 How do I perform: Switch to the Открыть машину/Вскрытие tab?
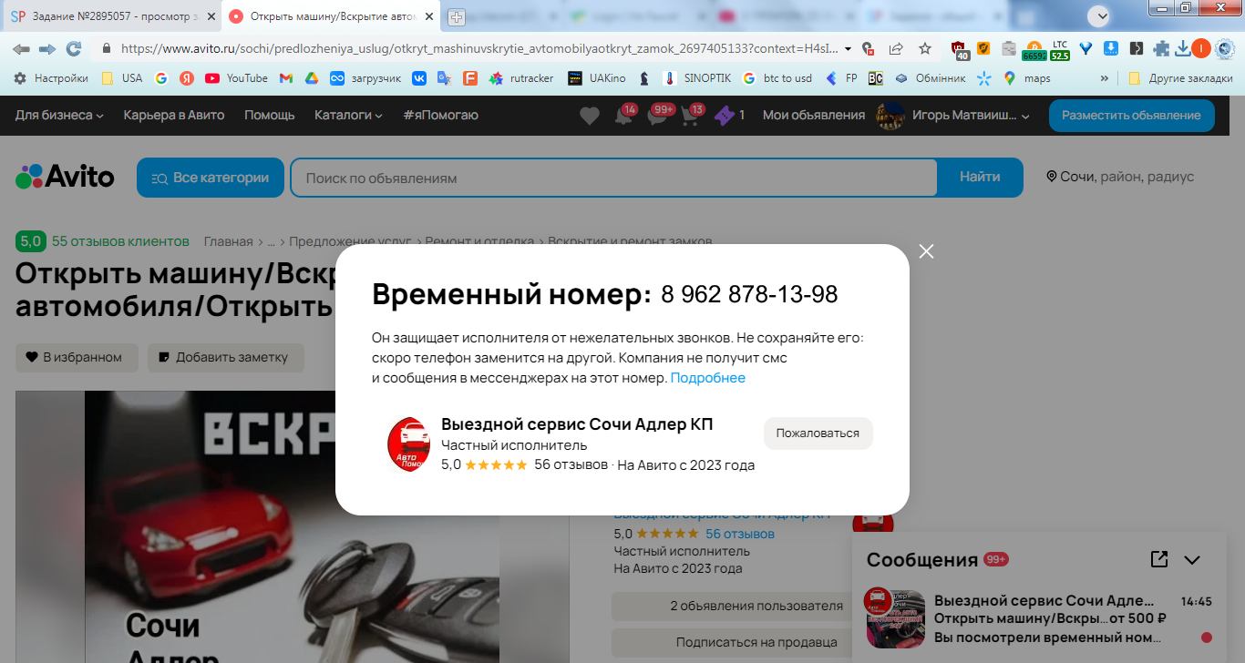(332, 16)
